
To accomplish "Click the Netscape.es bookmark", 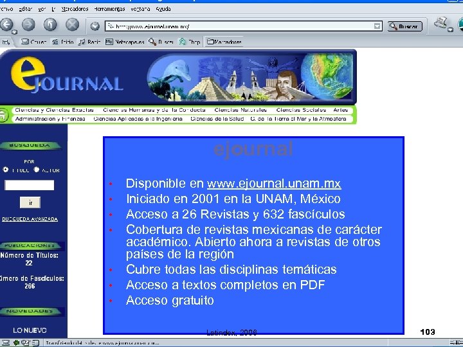I will tap(125, 42).
